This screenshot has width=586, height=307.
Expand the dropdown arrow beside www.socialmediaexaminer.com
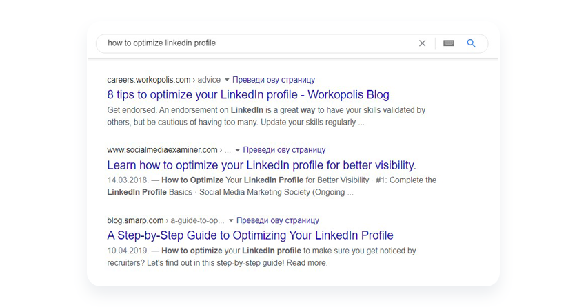[x=237, y=150]
